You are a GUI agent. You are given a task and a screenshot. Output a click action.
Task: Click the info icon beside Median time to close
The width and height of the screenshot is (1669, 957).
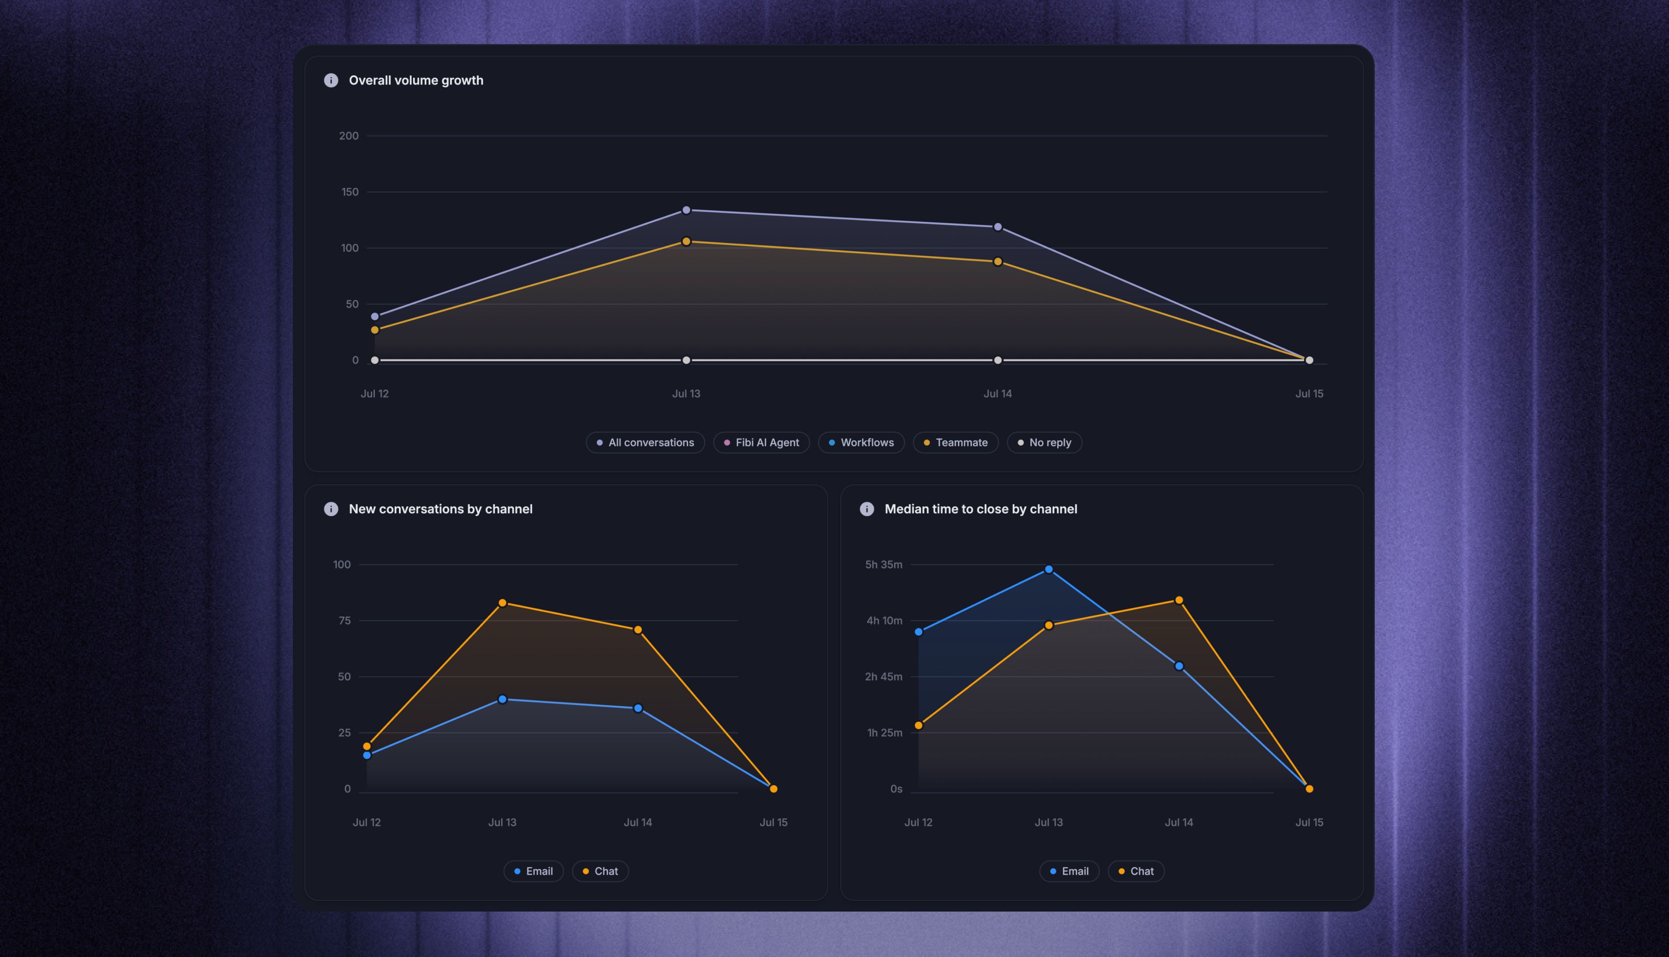pyautogui.click(x=867, y=509)
